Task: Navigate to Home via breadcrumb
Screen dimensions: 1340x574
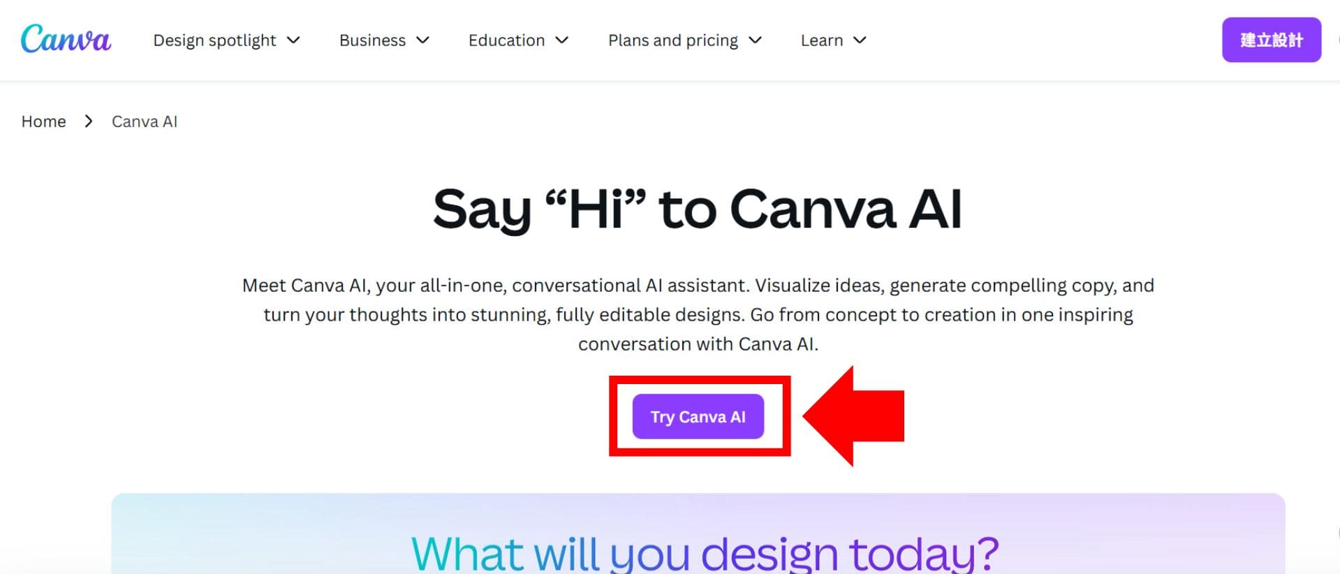Action: pyautogui.click(x=43, y=121)
